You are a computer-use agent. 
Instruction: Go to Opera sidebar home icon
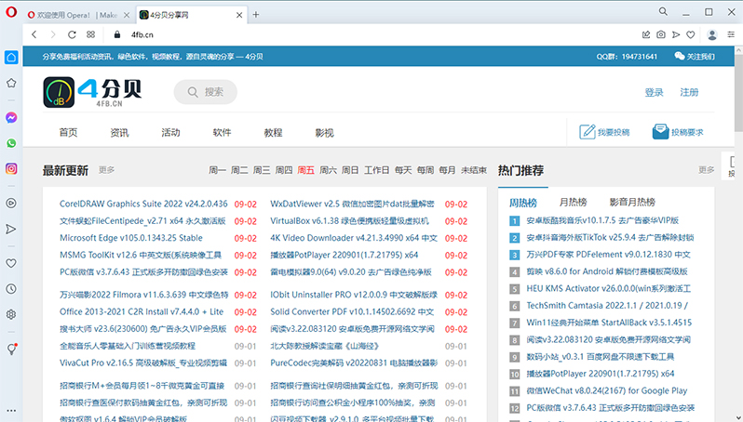tap(11, 58)
